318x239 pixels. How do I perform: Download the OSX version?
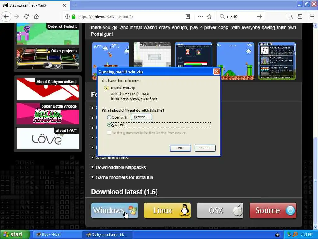[x=220, y=210]
